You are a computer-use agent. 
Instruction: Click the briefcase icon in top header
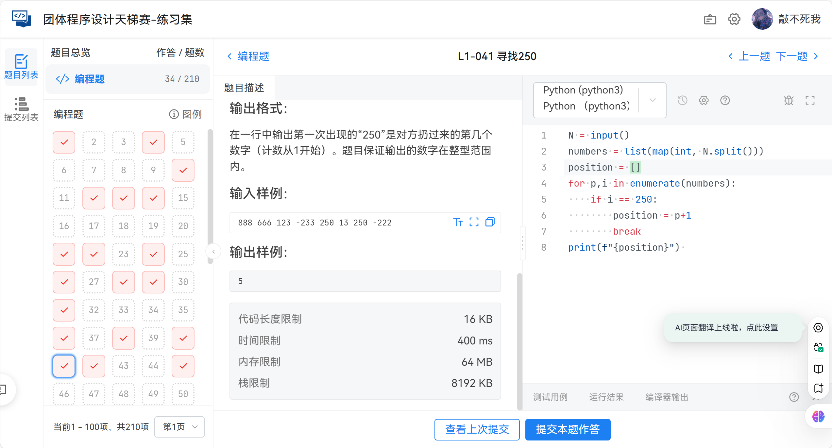[710, 20]
